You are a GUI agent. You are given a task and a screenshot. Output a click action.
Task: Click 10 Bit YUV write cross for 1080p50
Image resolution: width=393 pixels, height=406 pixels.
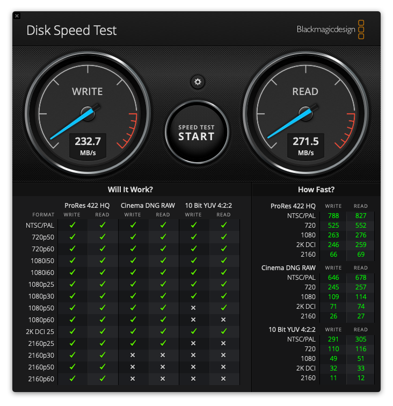(x=193, y=308)
